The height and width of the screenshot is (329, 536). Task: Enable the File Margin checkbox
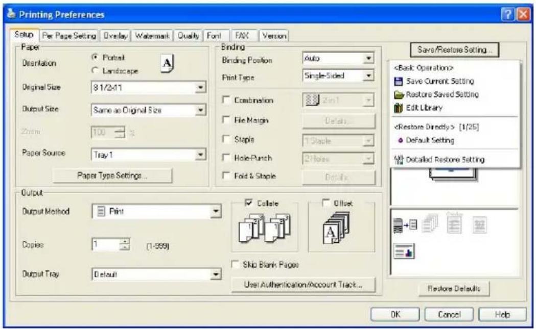point(226,119)
